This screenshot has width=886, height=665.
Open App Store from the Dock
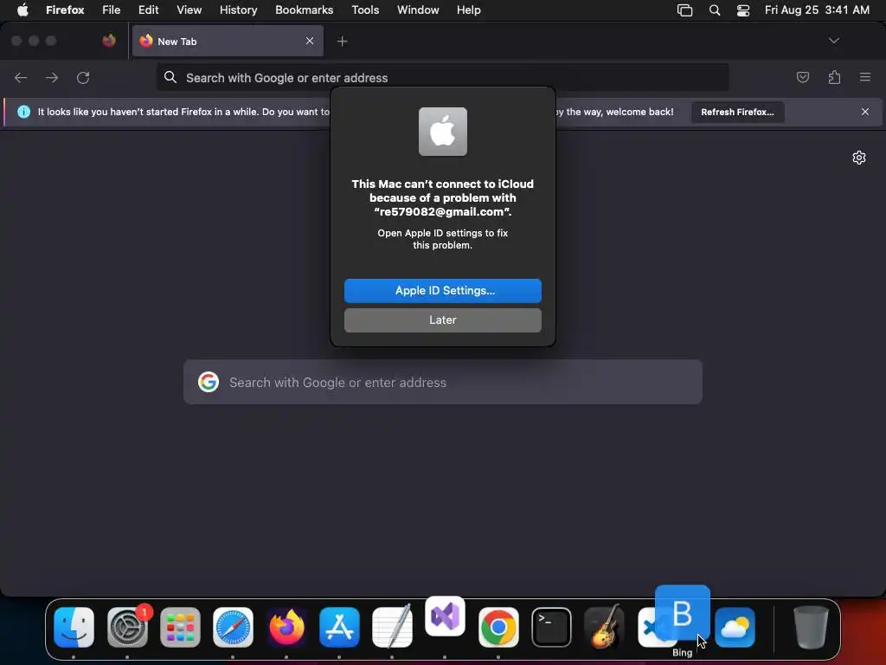tap(339, 627)
